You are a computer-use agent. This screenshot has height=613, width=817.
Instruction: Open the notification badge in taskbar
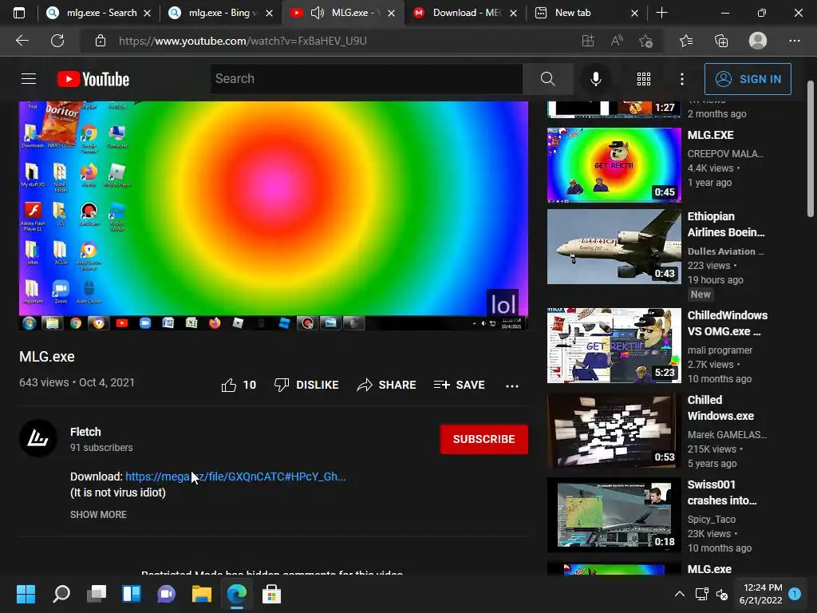pyautogui.click(x=795, y=594)
